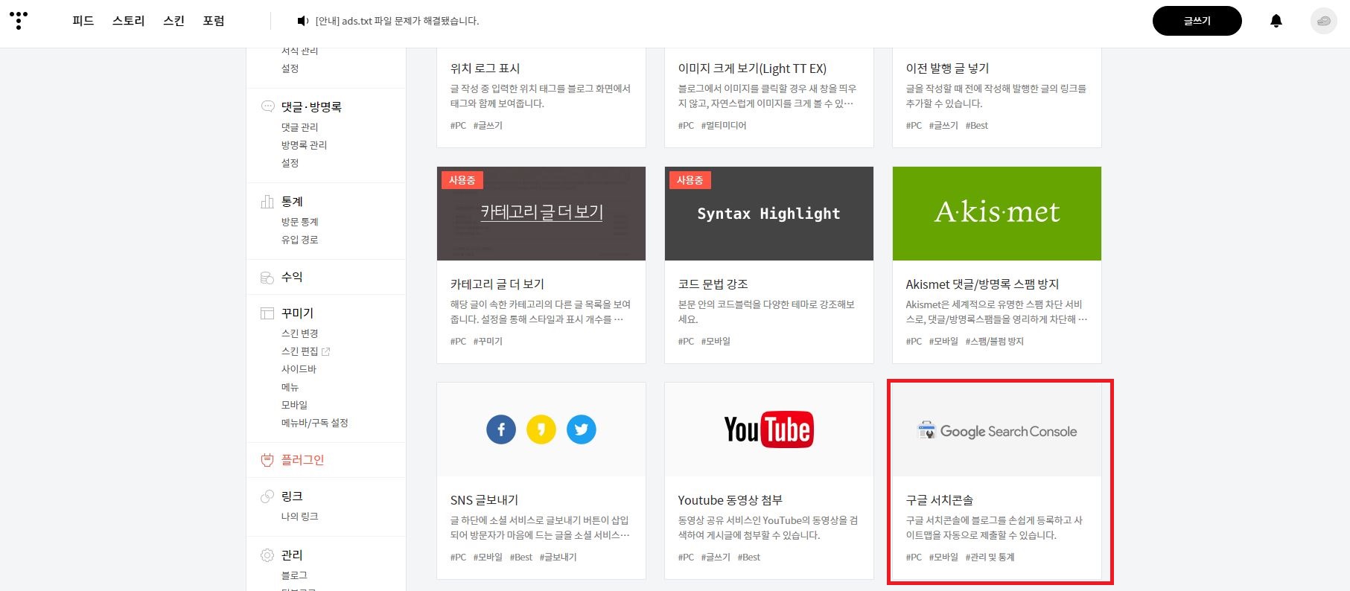Image resolution: width=1350 pixels, height=591 pixels.
Task: Click the 코드 문법 강조 title
Action: (713, 284)
